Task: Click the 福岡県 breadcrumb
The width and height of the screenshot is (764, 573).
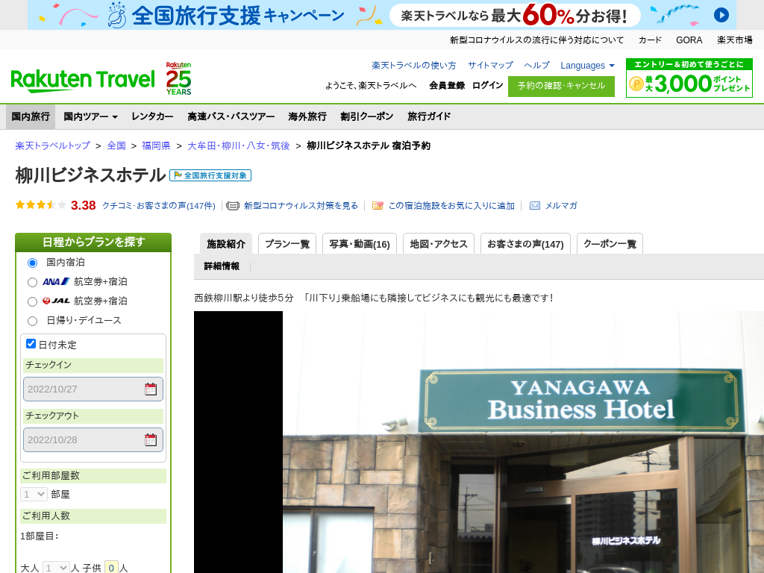Action: point(156,145)
